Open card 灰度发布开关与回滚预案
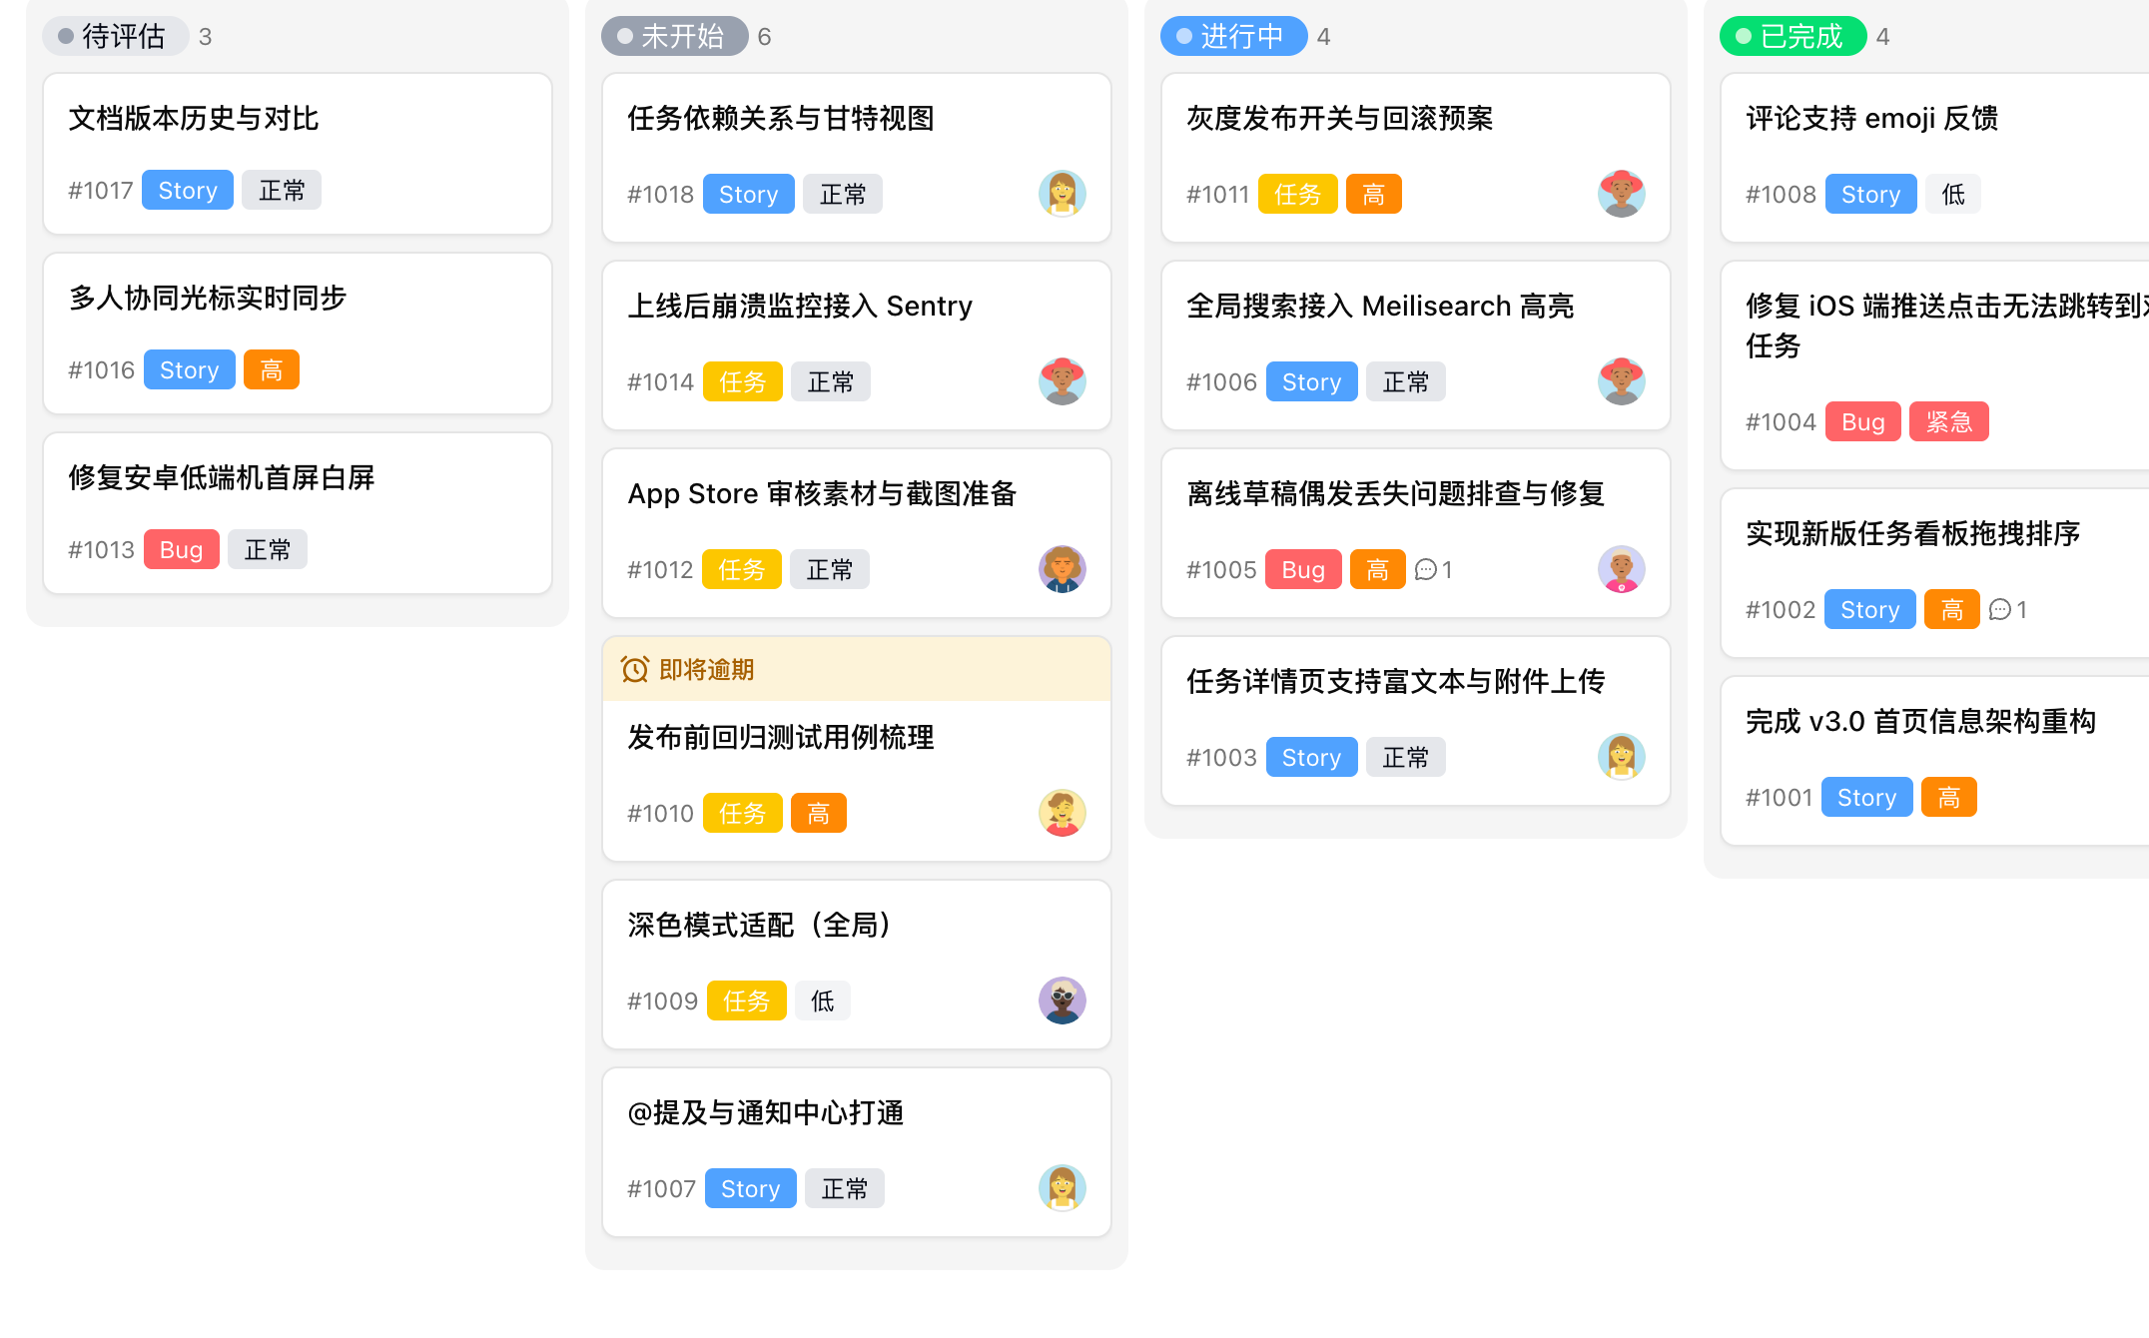The height and width of the screenshot is (1338, 2149). click(x=1416, y=158)
